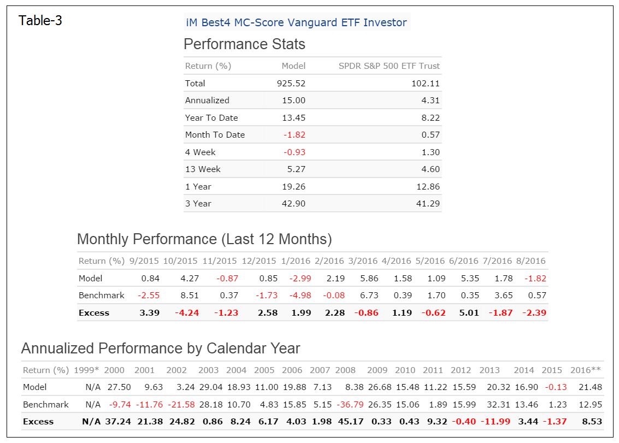619x443 pixels.
Task: Select the Benchmark value 8.51 for 10/2015
Action: (x=190, y=296)
